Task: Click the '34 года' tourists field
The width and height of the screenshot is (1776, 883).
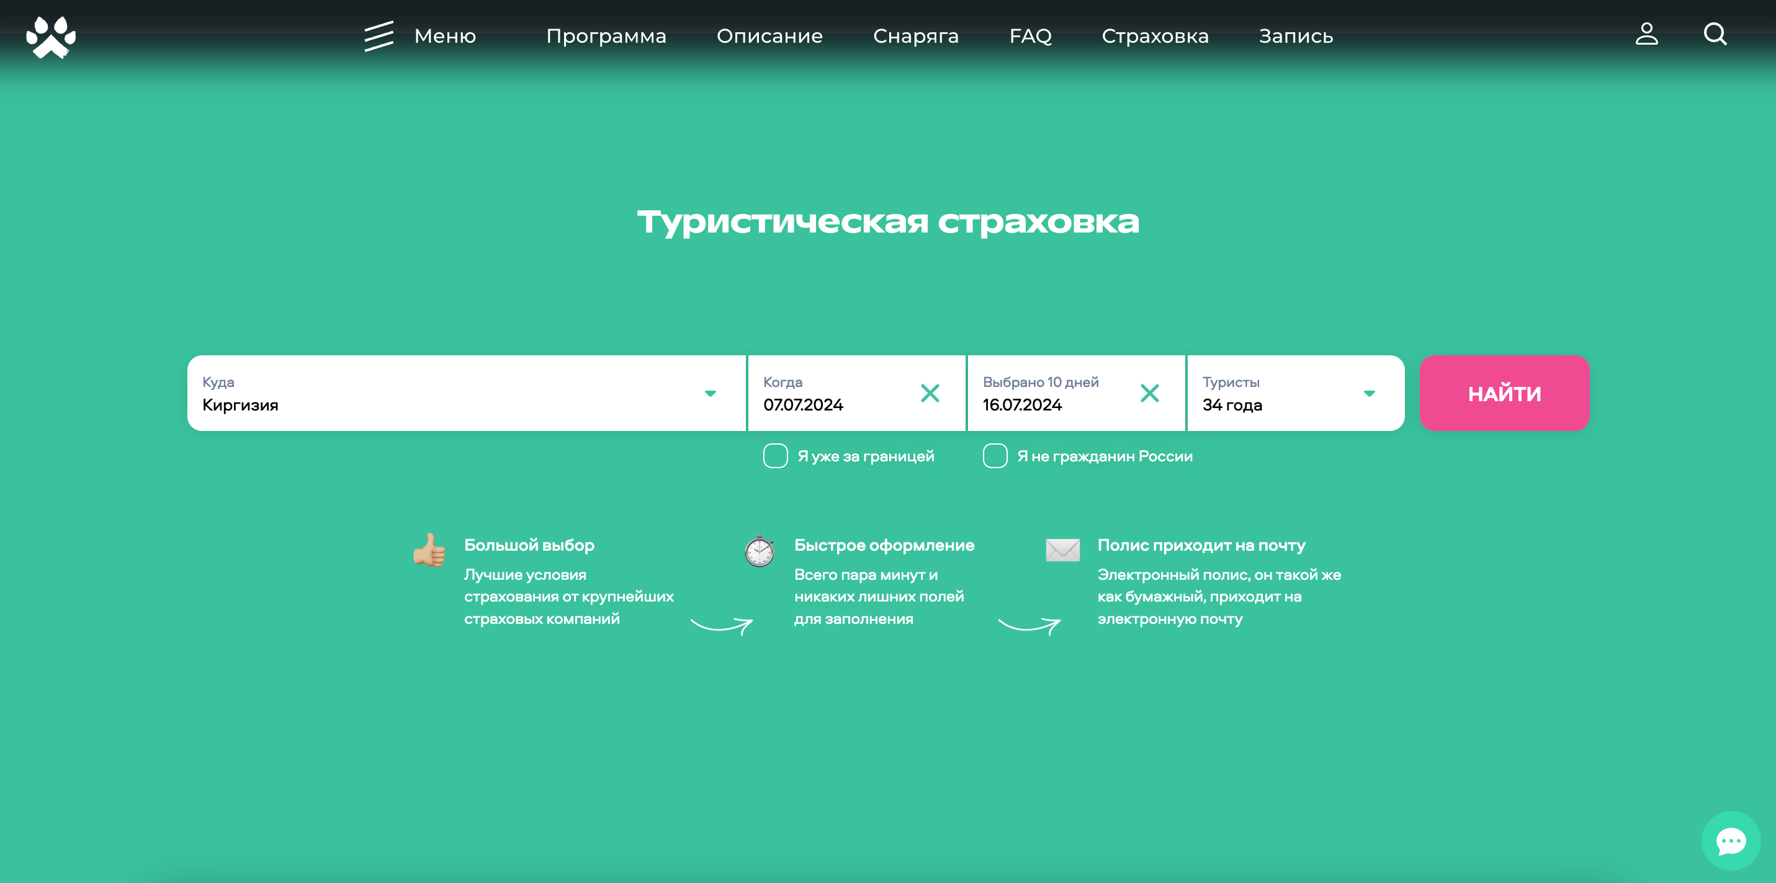Action: coord(1296,393)
